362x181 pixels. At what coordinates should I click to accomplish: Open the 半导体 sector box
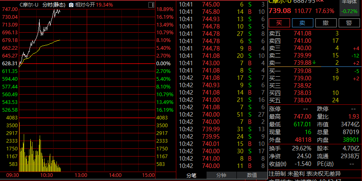click(x=350, y=6)
